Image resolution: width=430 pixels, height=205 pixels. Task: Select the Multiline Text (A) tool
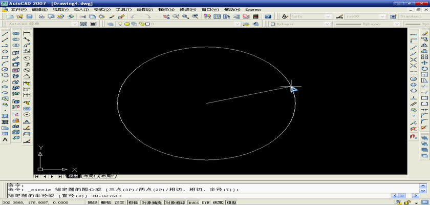click(x=5, y=139)
